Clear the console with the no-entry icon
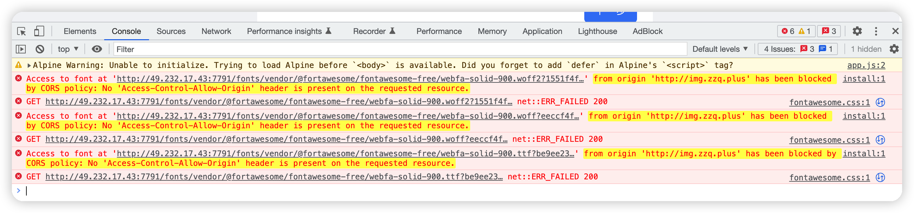 41,49
